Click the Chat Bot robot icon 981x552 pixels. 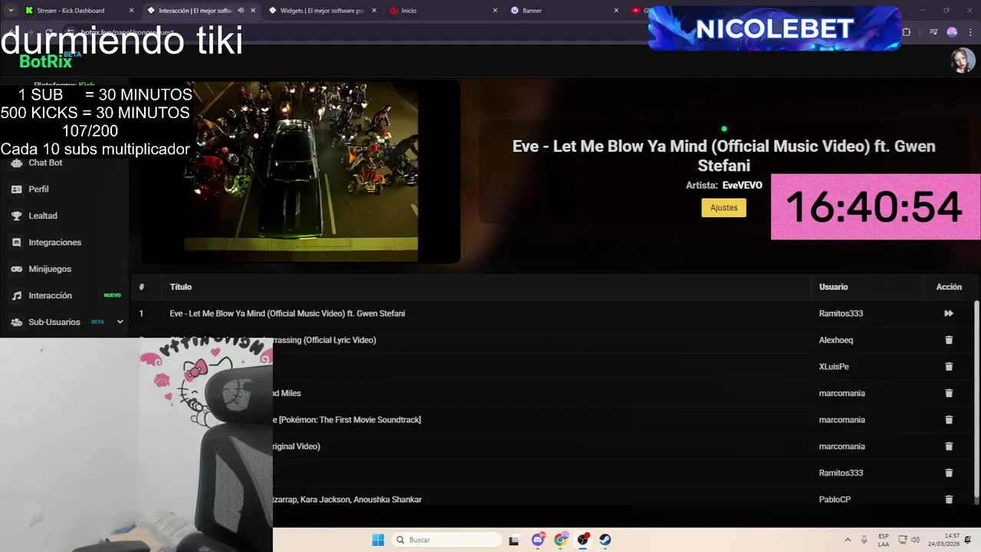pos(16,163)
